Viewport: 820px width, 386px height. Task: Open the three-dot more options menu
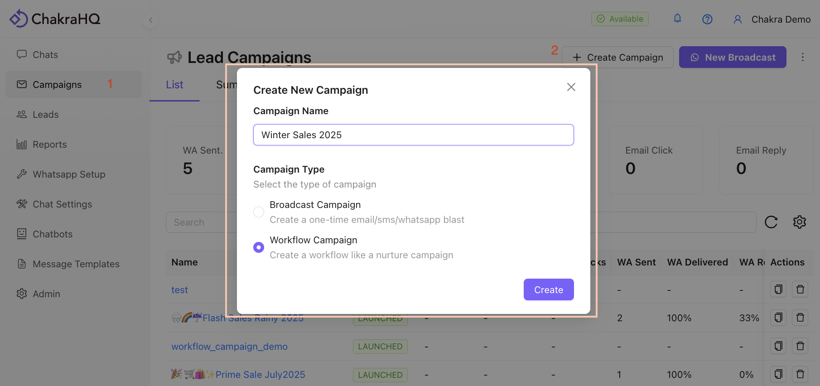803,57
